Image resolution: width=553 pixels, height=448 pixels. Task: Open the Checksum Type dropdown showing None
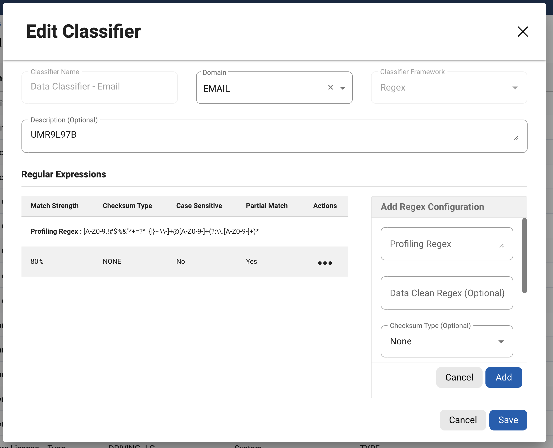coord(501,341)
